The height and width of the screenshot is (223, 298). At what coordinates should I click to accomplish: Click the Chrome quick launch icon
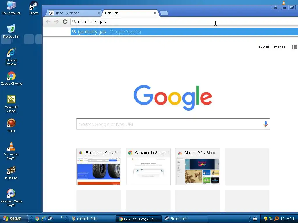pos(37,219)
